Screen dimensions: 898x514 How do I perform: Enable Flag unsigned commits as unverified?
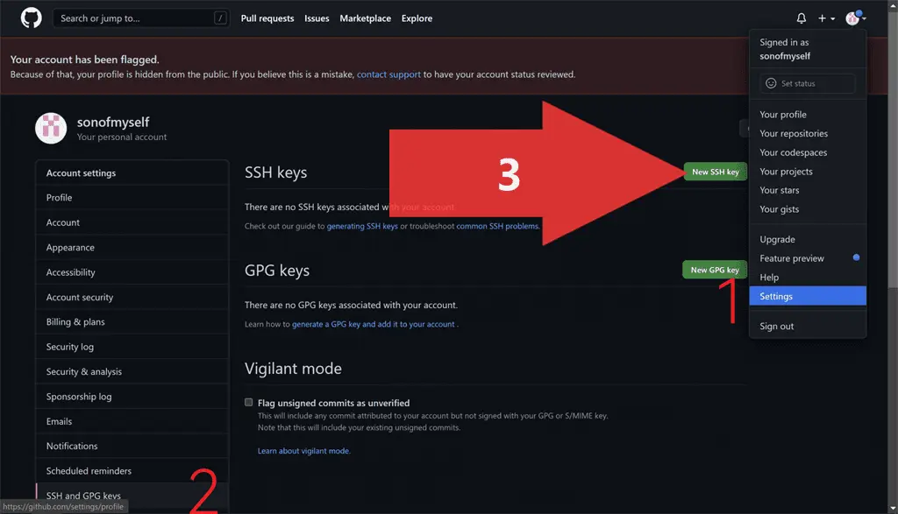click(x=250, y=403)
